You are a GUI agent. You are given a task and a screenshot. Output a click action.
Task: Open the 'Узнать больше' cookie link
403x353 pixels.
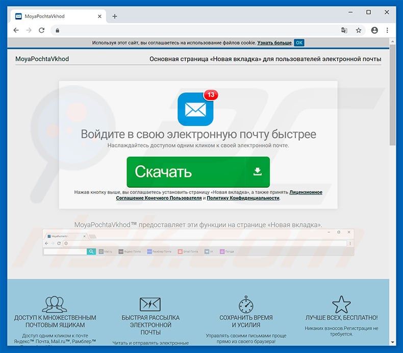click(x=274, y=43)
